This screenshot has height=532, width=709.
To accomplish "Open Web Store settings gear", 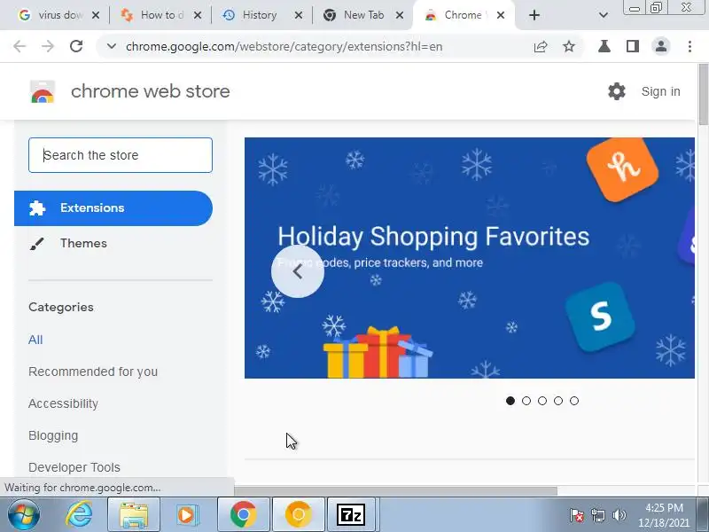I will click(616, 91).
